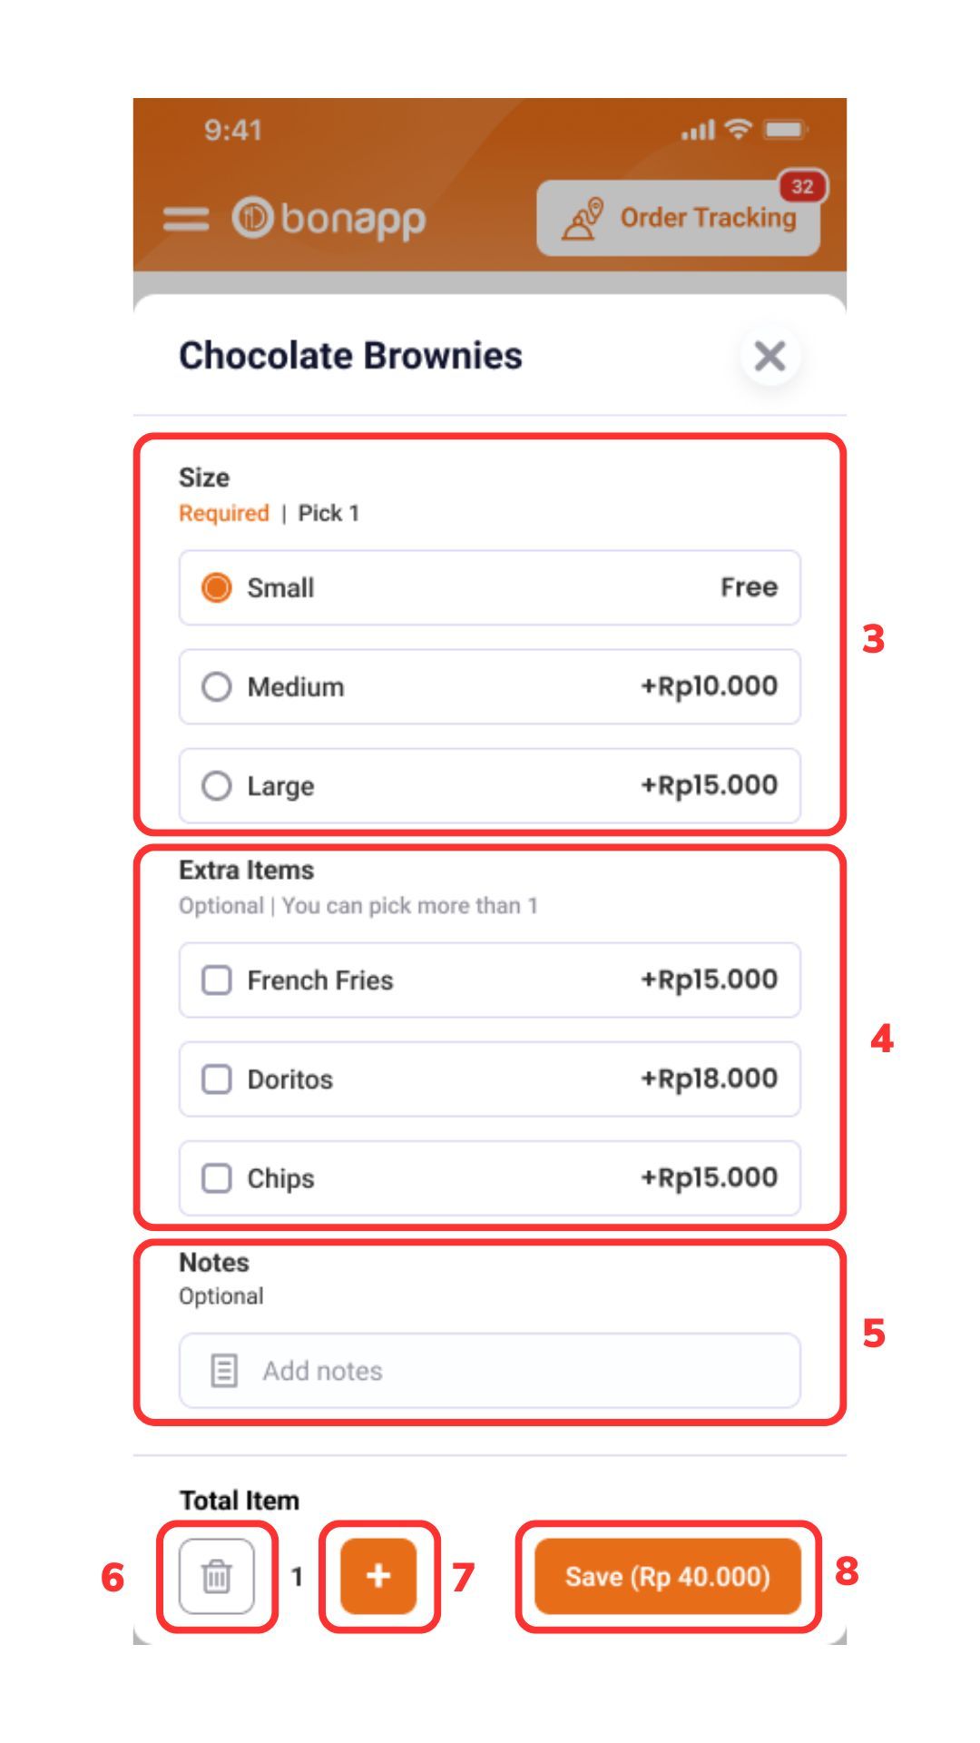This screenshot has width=980, height=1743.
Task: Click the notes document icon
Action: tap(223, 1370)
